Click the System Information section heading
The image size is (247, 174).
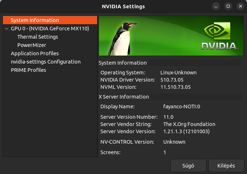click(122, 63)
